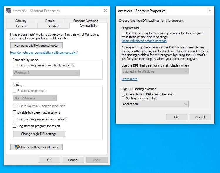Check Disable fullscreen optimizations
The width and height of the screenshot is (220, 173).
15,112
